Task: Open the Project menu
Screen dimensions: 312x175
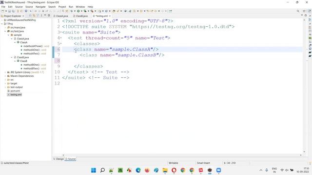Action: pyautogui.click(x=62, y=7)
